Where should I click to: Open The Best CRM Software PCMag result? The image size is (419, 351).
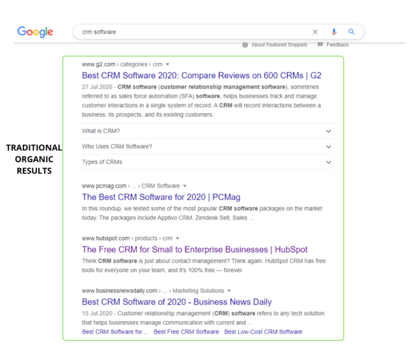161,197
